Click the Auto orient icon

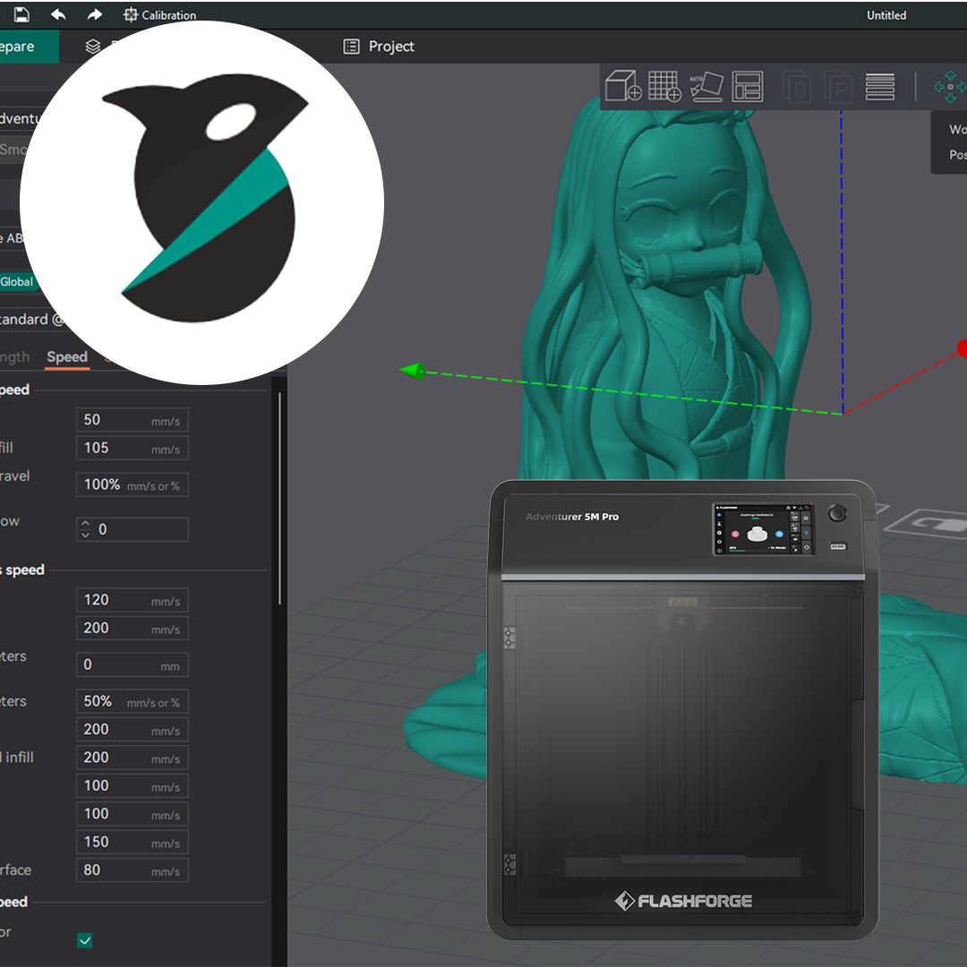[706, 86]
